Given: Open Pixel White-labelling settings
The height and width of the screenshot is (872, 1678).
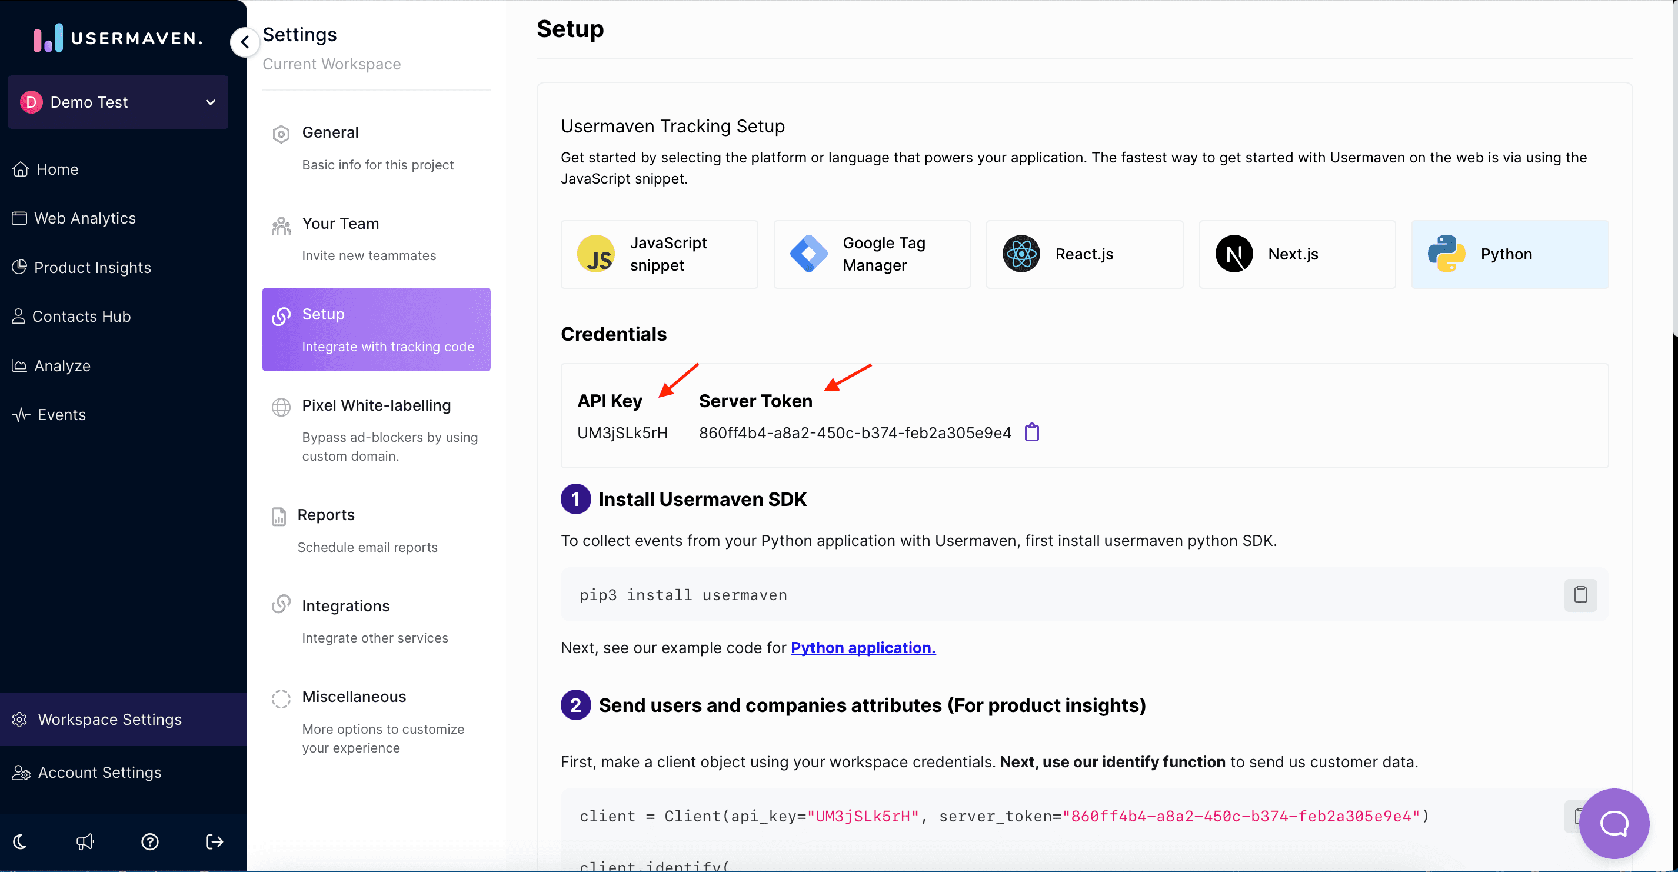Looking at the screenshot, I should click(377, 430).
